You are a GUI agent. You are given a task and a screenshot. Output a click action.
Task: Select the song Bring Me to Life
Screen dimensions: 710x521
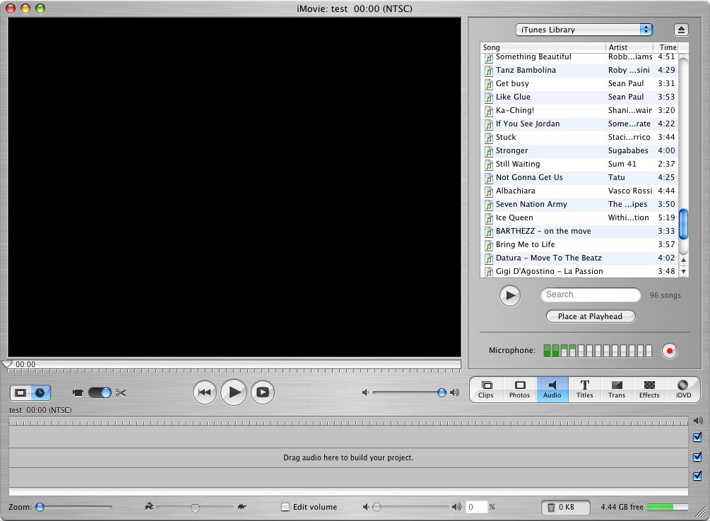579,245
